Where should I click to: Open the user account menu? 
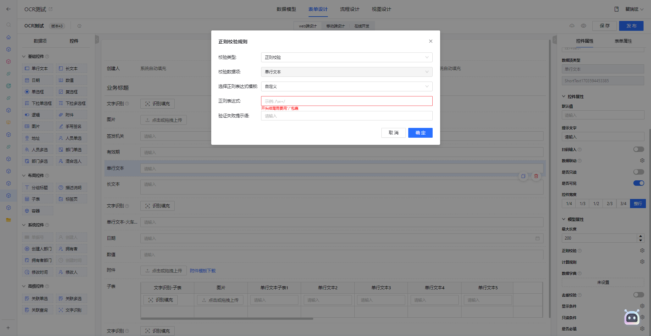pyautogui.click(x=634, y=9)
